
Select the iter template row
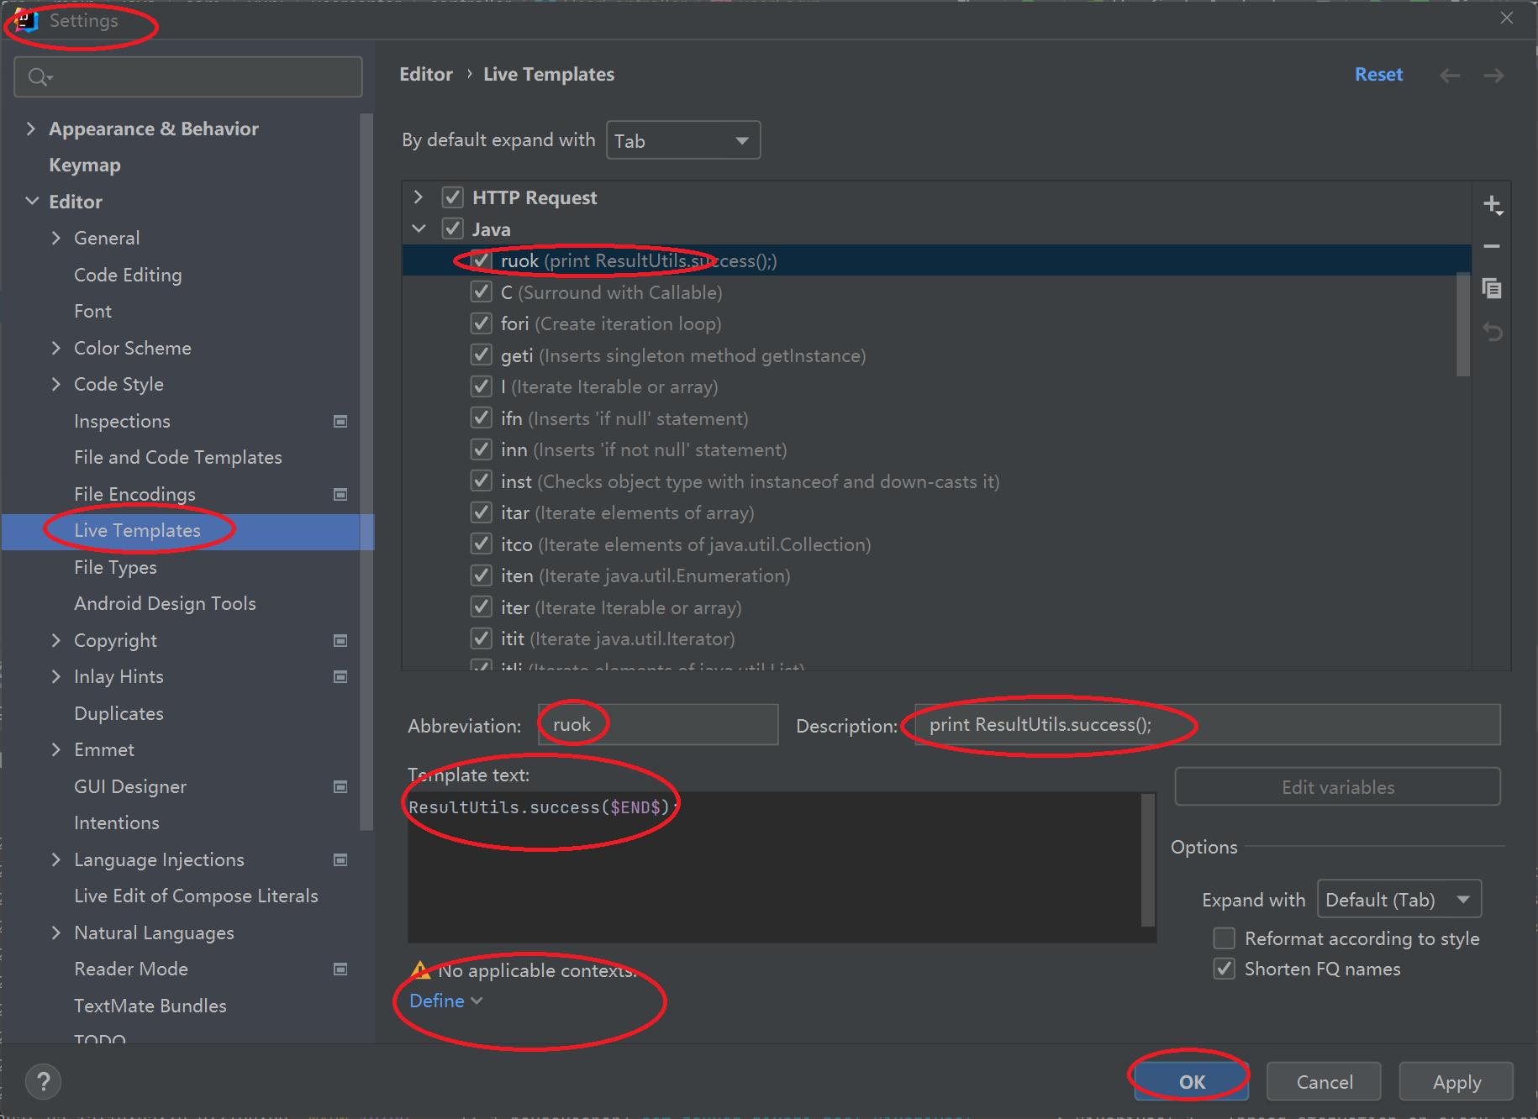coord(936,607)
